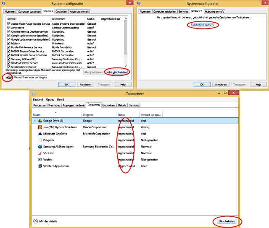Switch to Gebruikers tab
Viewport: 269px width, 228px height.
coord(109,105)
